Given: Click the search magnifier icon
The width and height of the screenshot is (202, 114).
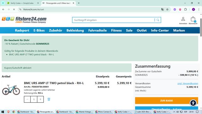Looking at the screenshot, I should (158, 20).
